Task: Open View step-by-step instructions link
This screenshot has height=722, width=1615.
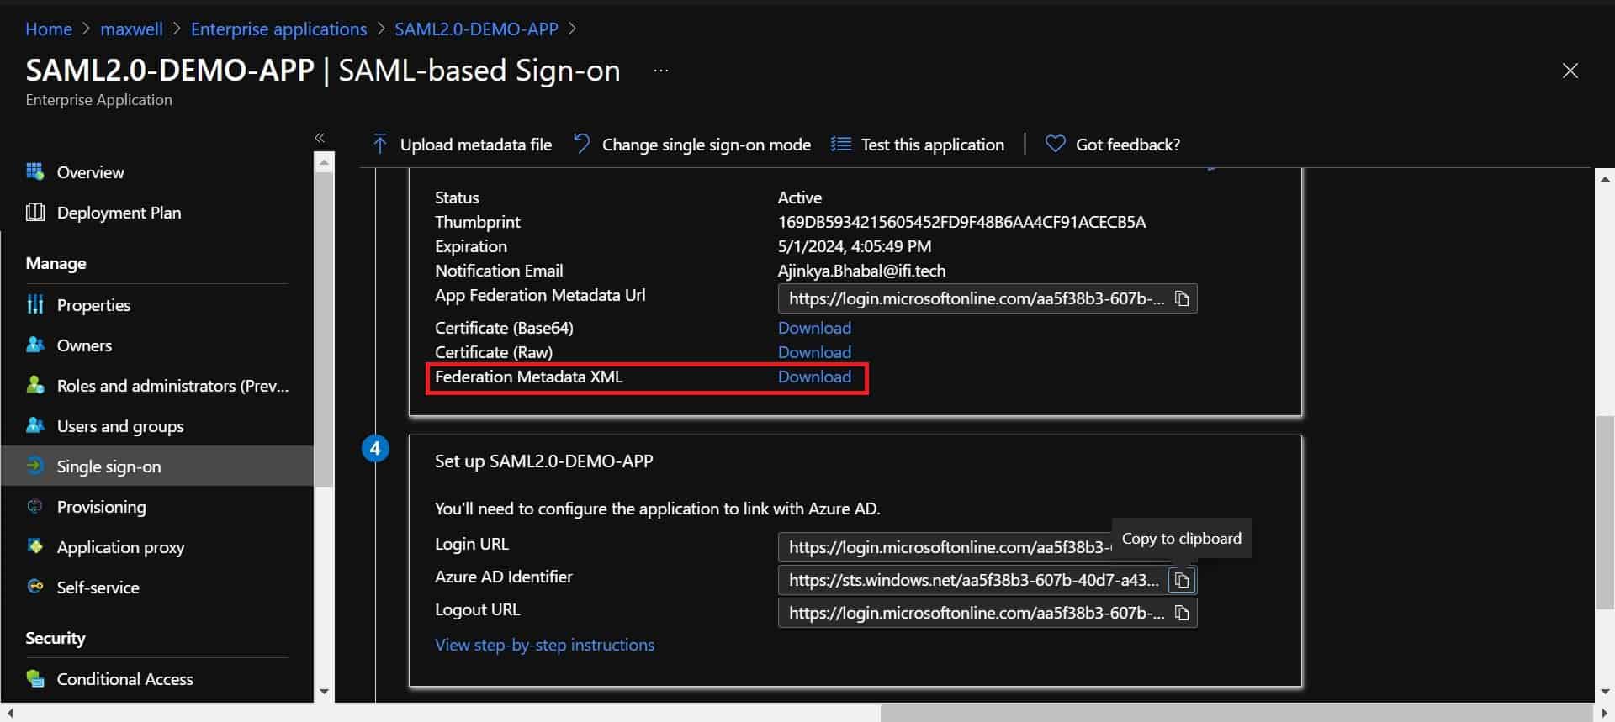Action: (544, 645)
